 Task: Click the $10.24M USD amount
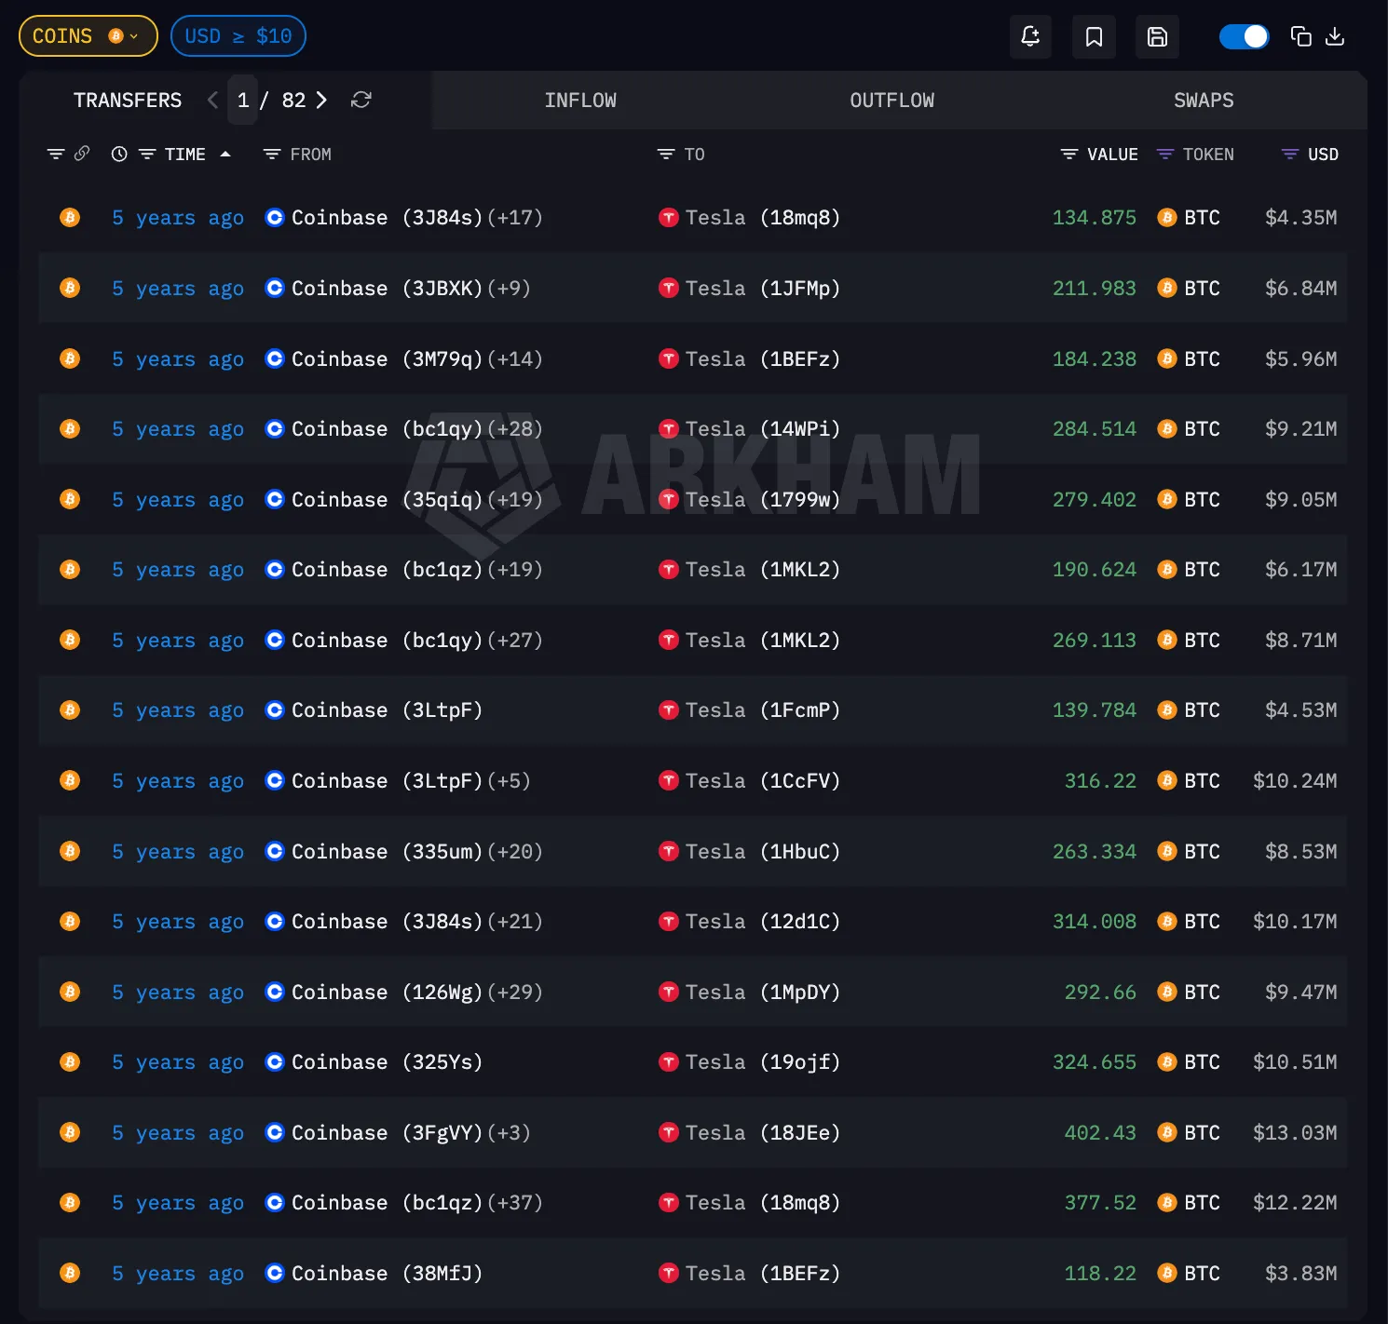click(1295, 781)
